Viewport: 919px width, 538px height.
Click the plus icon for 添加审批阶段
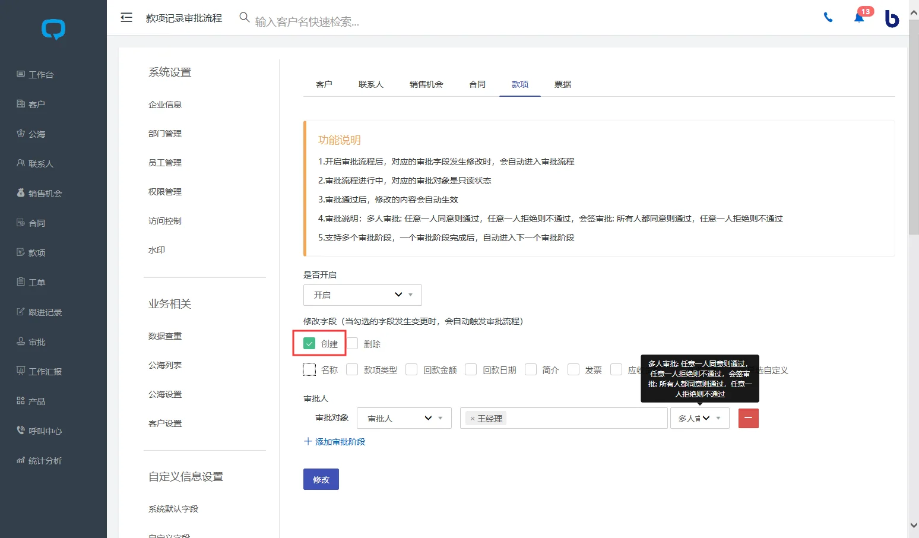pyautogui.click(x=308, y=441)
